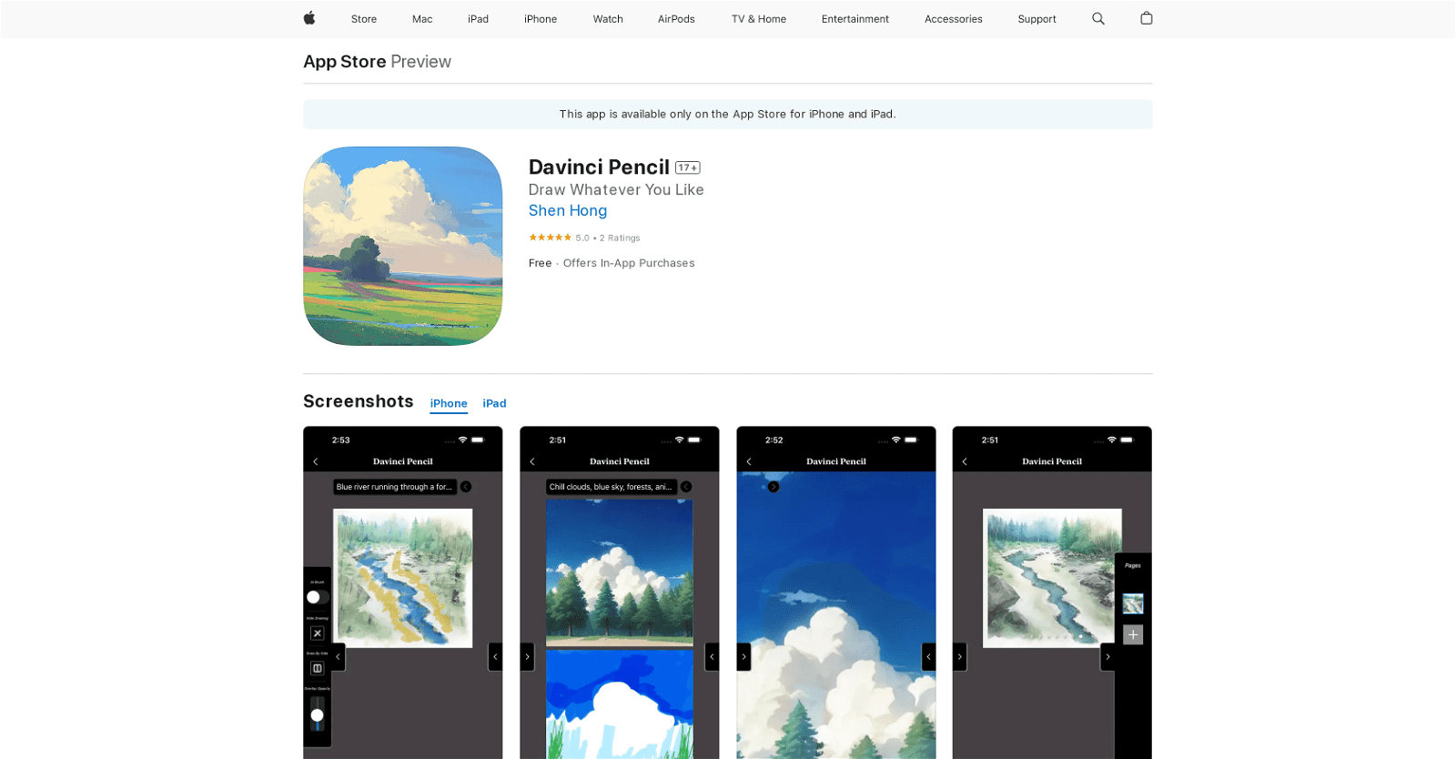
Task: Click the availability notice banner text
Action: pos(728,114)
